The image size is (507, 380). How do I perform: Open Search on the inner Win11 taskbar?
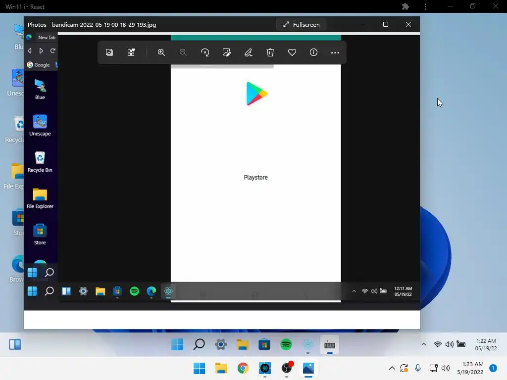[199, 344]
